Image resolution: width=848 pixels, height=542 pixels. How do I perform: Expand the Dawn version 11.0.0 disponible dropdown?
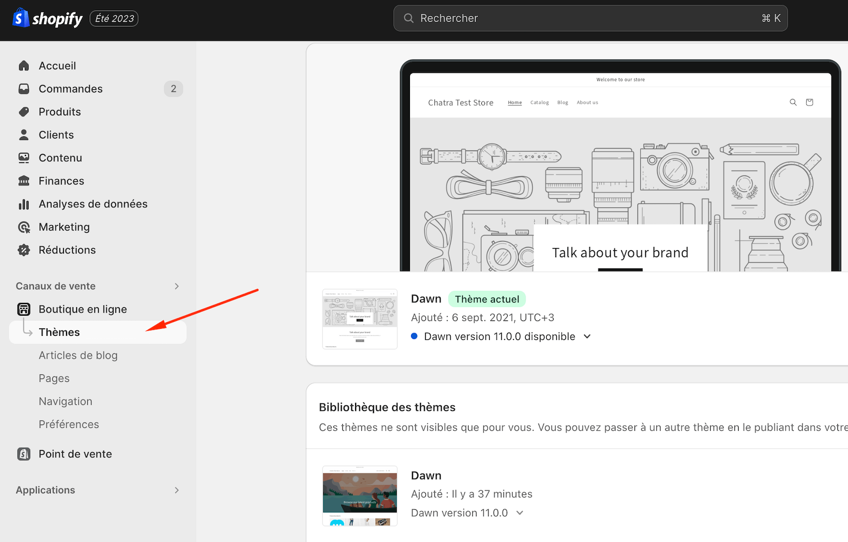coord(587,336)
